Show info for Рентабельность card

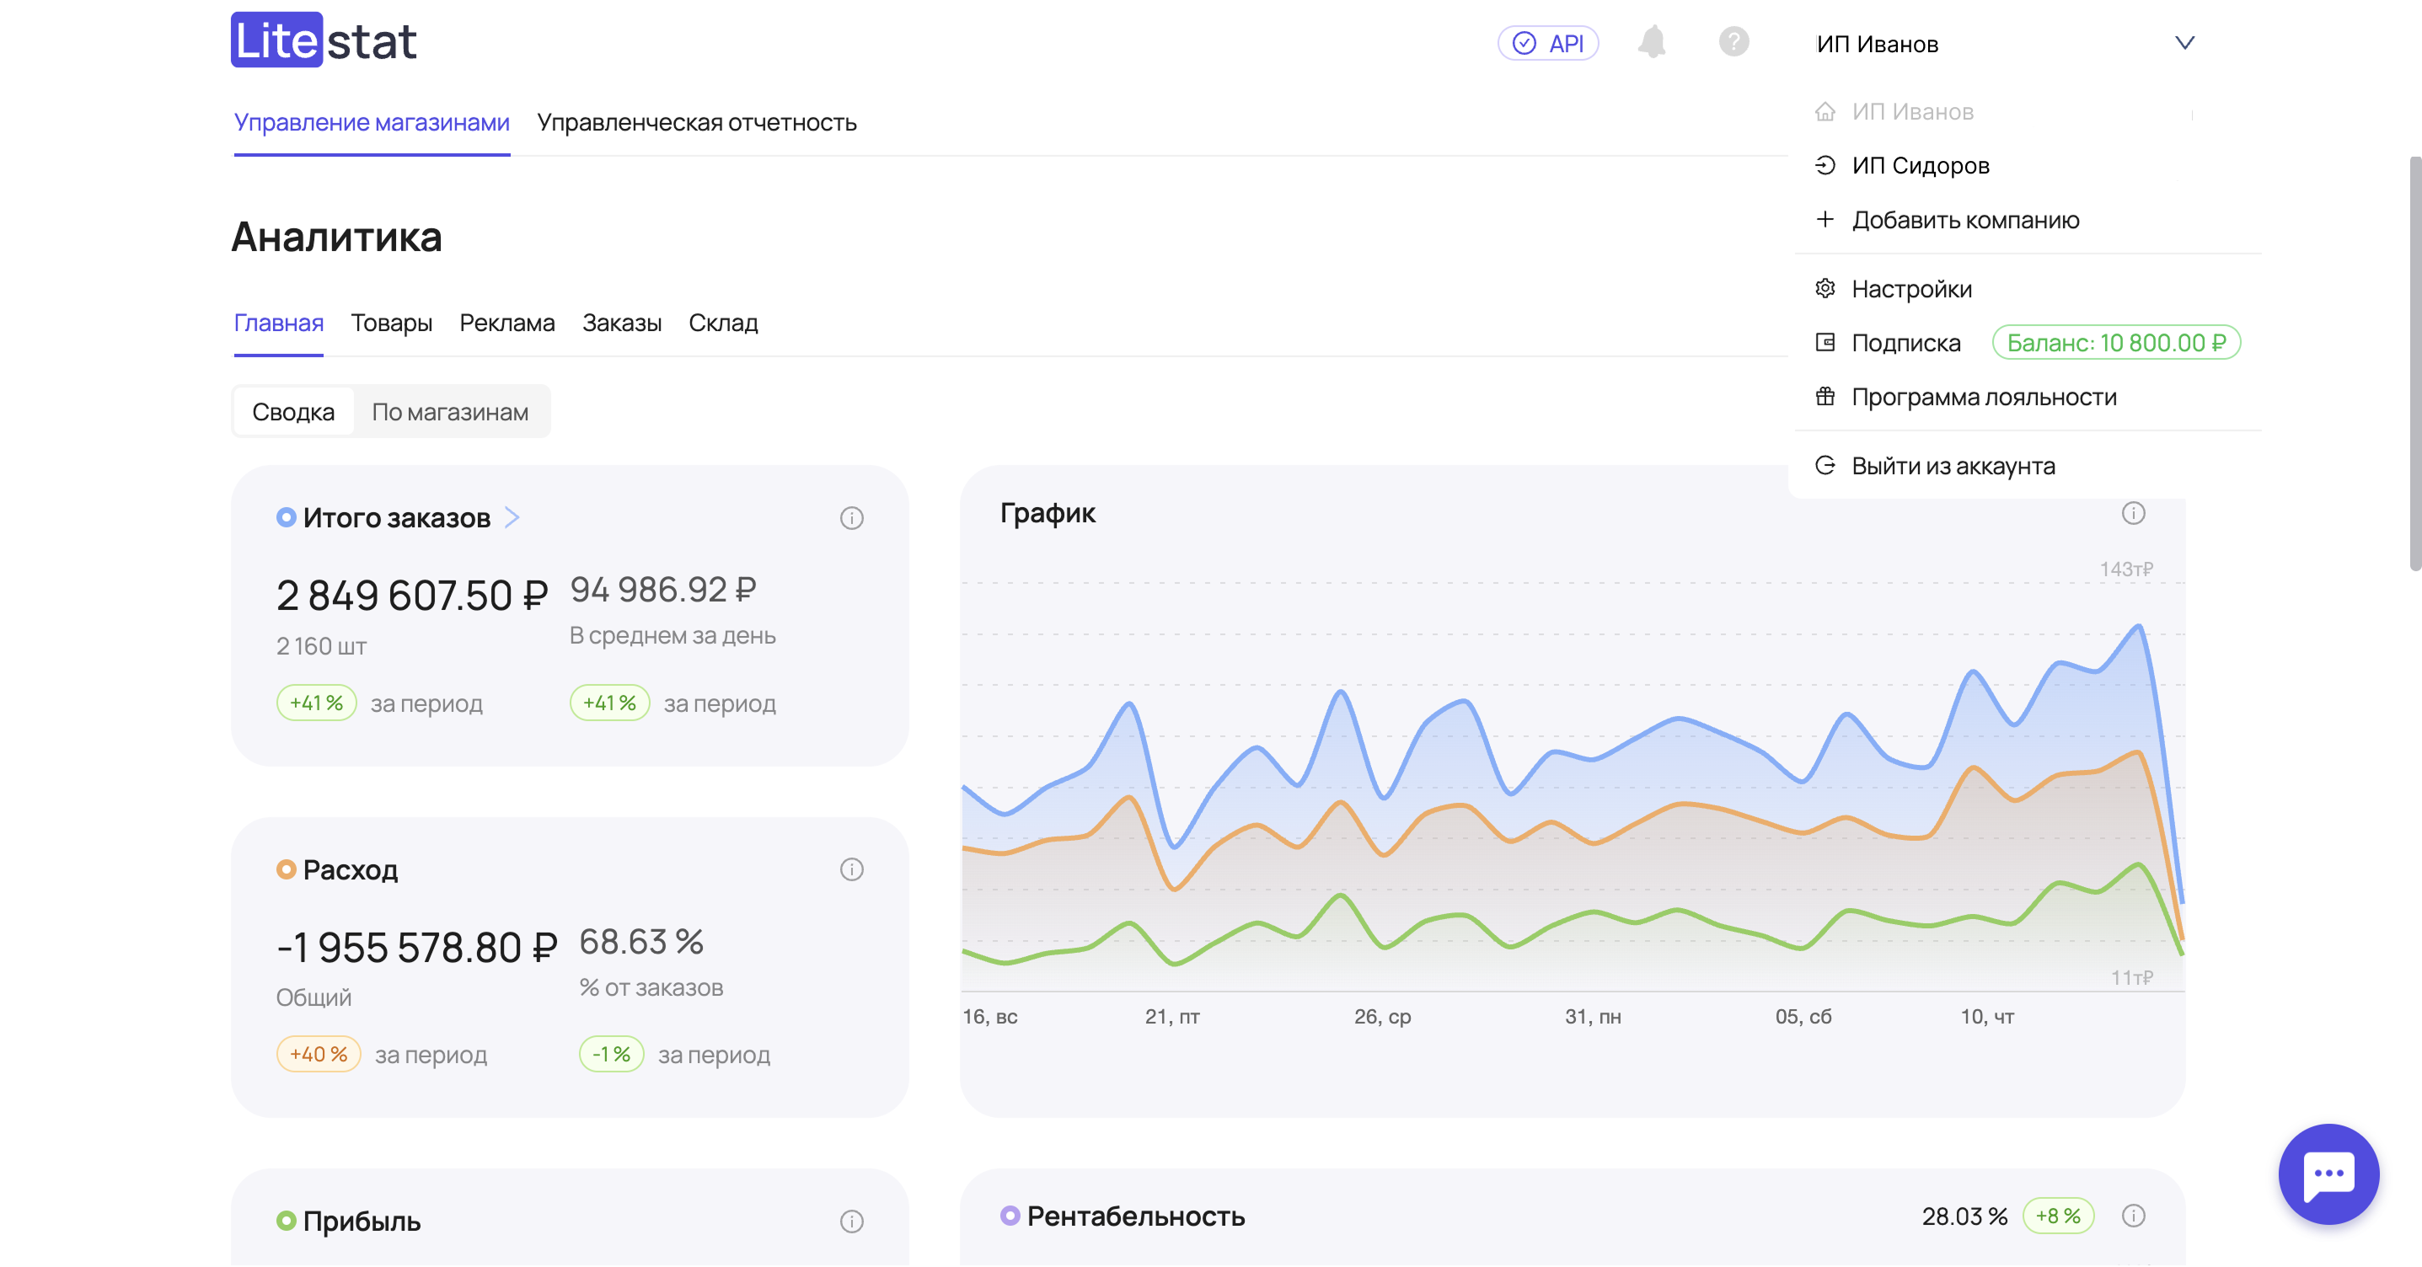click(x=2133, y=1217)
